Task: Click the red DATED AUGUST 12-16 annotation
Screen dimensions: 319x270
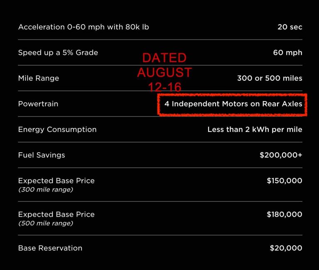Action: coord(164,72)
